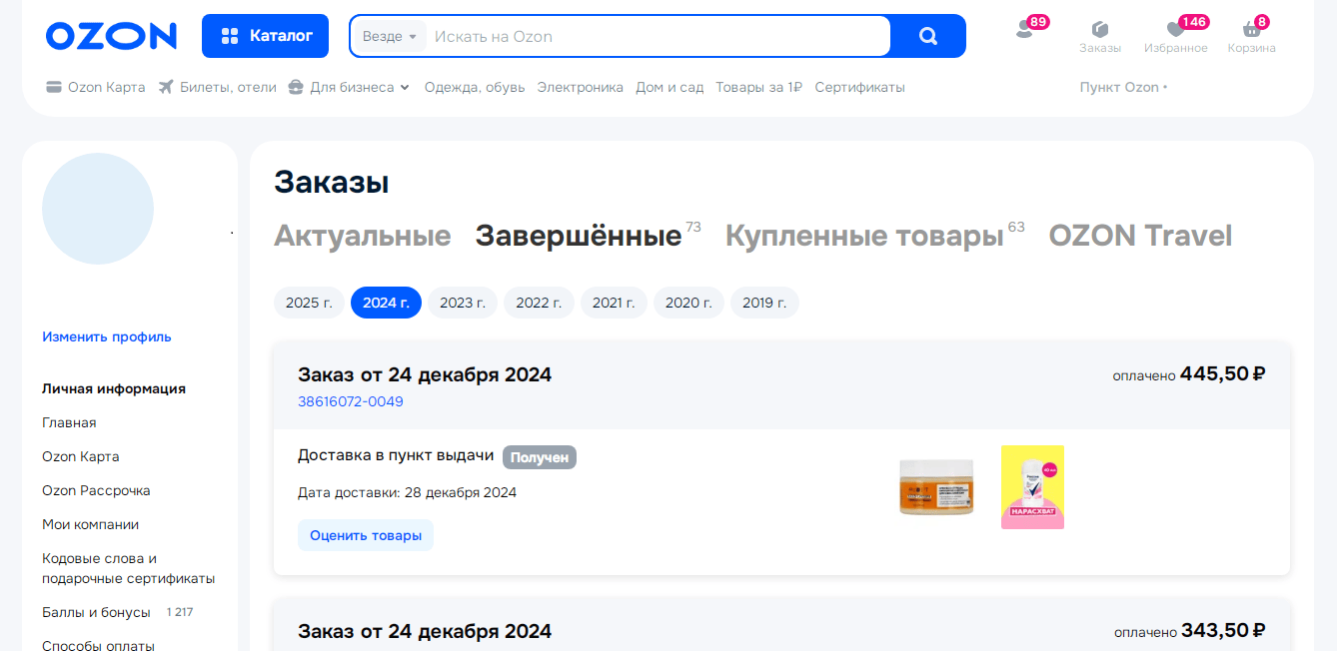The width and height of the screenshot is (1337, 651).
Task: Expand the Для бизнеса chevron
Action: pyautogui.click(x=405, y=87)
